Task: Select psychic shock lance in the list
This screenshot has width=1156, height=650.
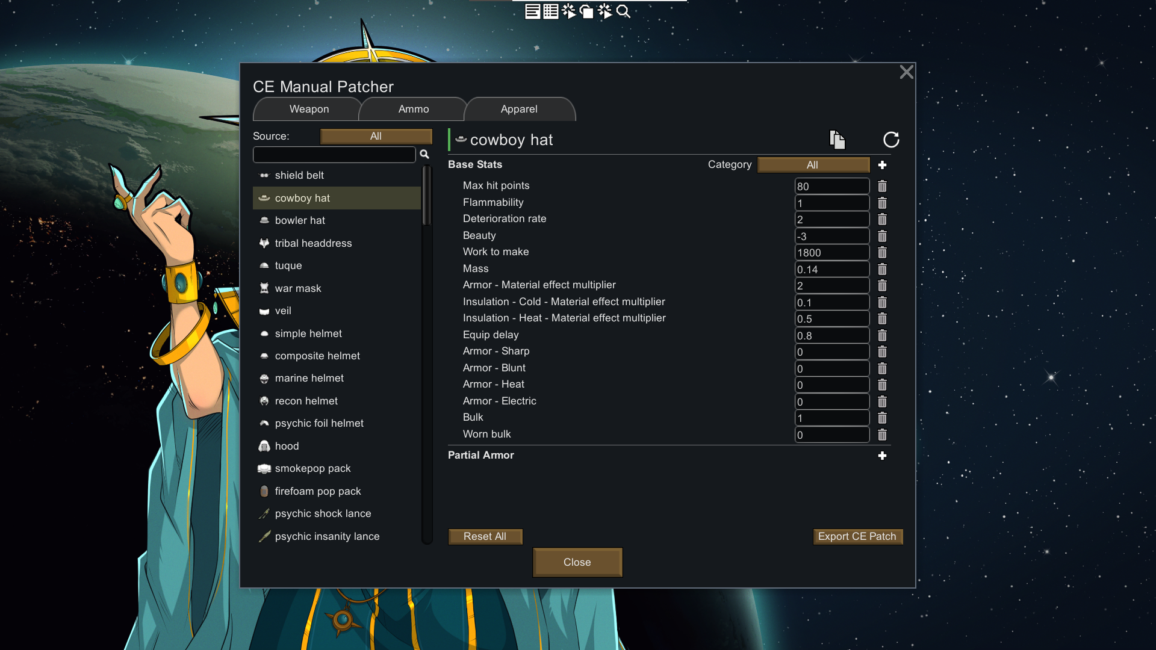Action: click(x=337, y=513)
